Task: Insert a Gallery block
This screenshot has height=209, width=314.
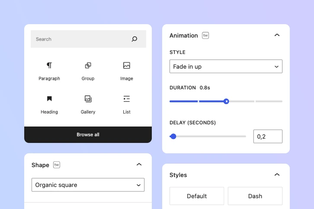Action: pyautogui.click(x=88, y=105)
